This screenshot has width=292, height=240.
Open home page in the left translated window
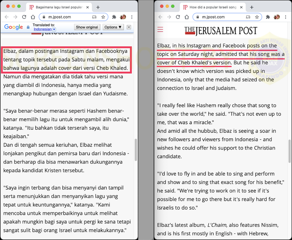pos(33,17)
